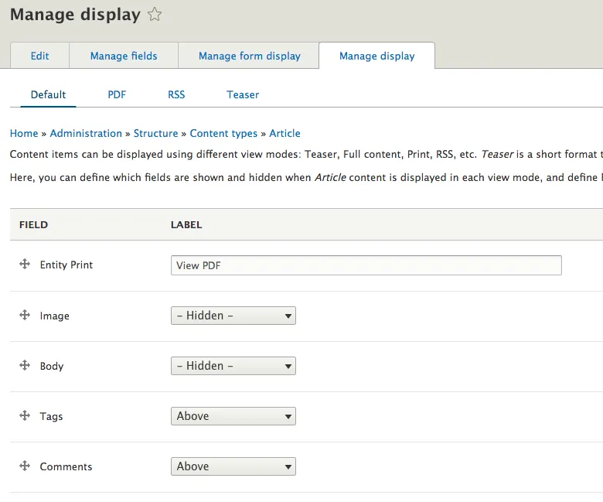Grab the drag handle for Entity Print

coord(25,265)
